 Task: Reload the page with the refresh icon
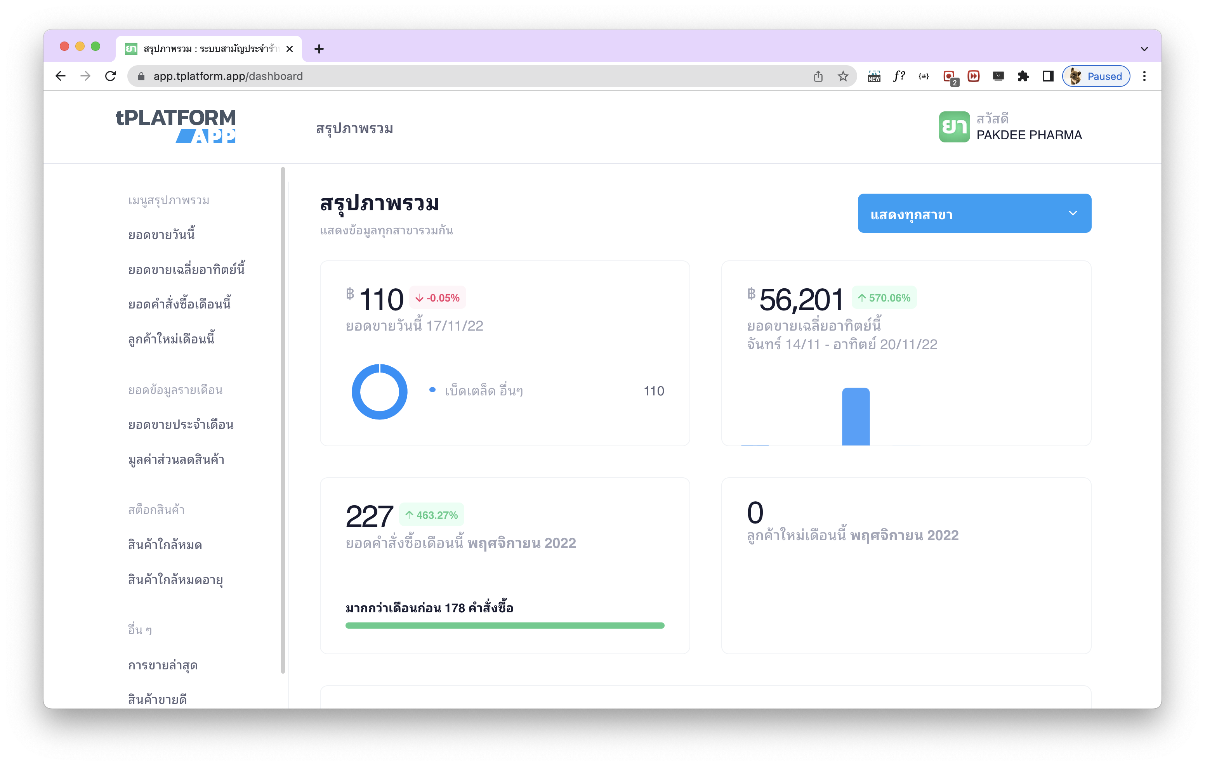(111, 76)
